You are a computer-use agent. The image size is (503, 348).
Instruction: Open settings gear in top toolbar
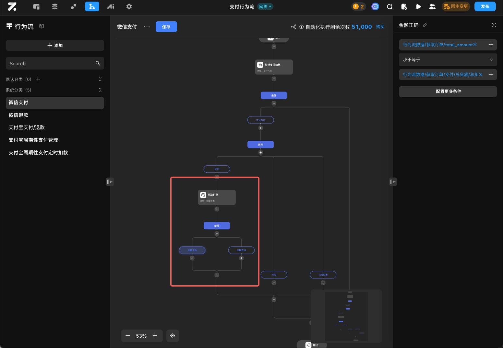coord(129,6)
